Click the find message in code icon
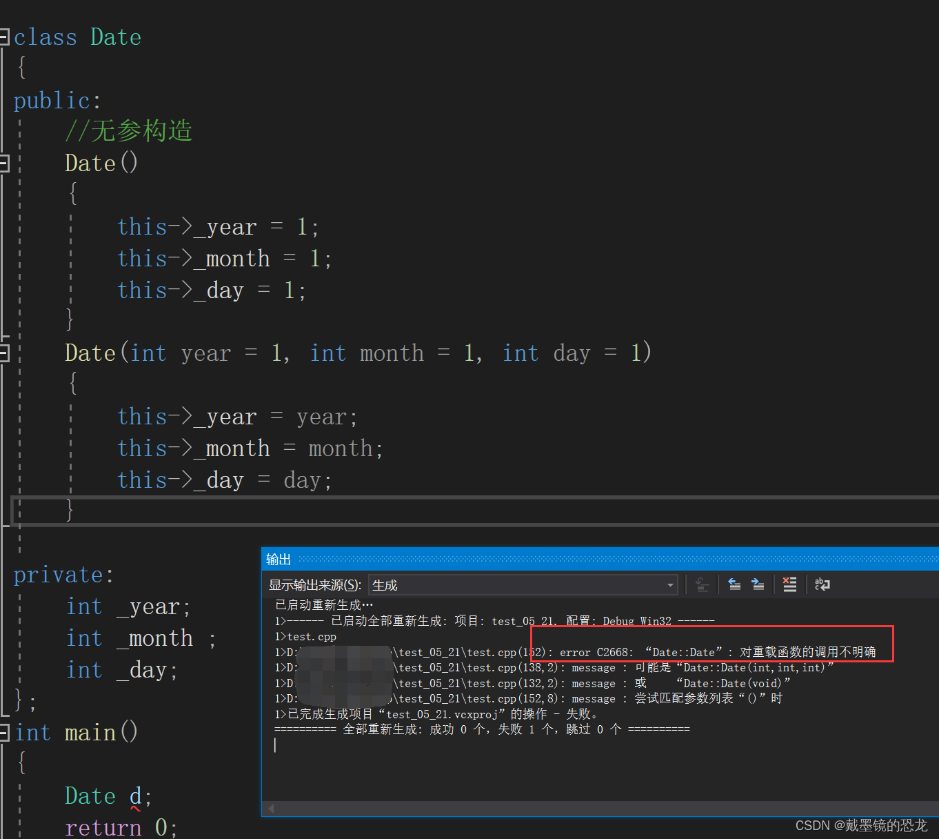This screenshot has height=839, width=939. (702, 585)
